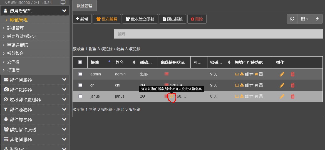Click the recoverable files icon for janus
325x150 pixels.
172,96
